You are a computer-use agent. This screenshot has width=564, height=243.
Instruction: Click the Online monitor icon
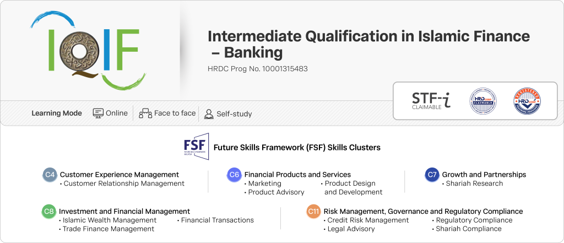[98, 113]
